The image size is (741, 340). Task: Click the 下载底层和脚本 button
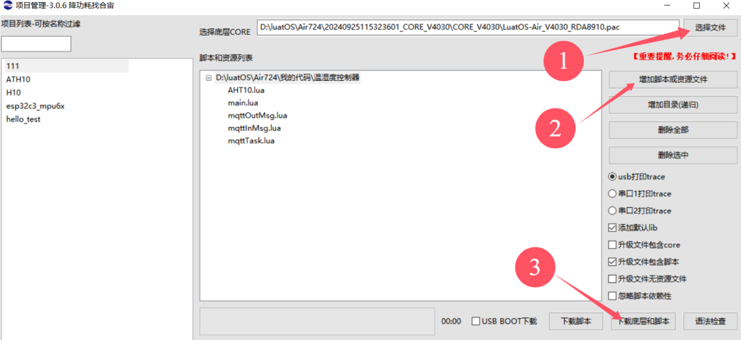coord(643,321)
